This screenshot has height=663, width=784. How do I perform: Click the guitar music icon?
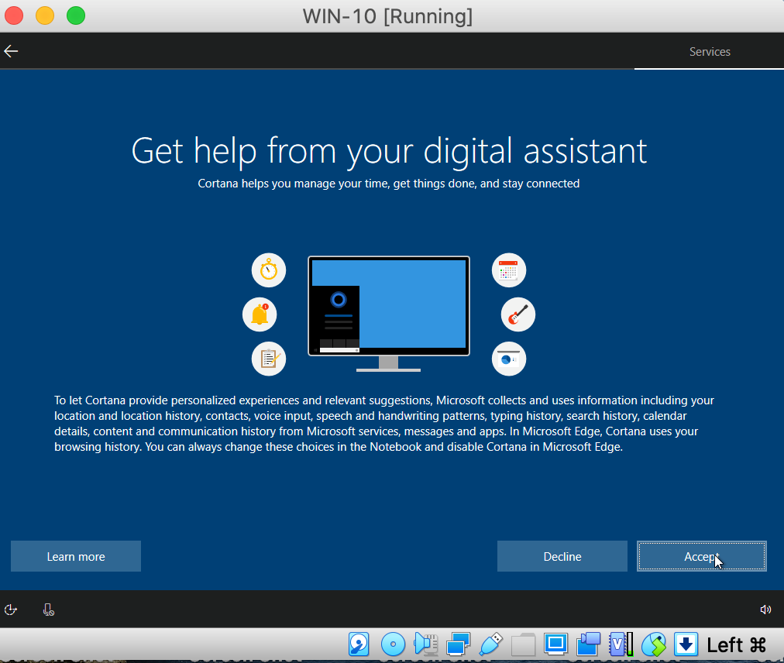(518, 314)
